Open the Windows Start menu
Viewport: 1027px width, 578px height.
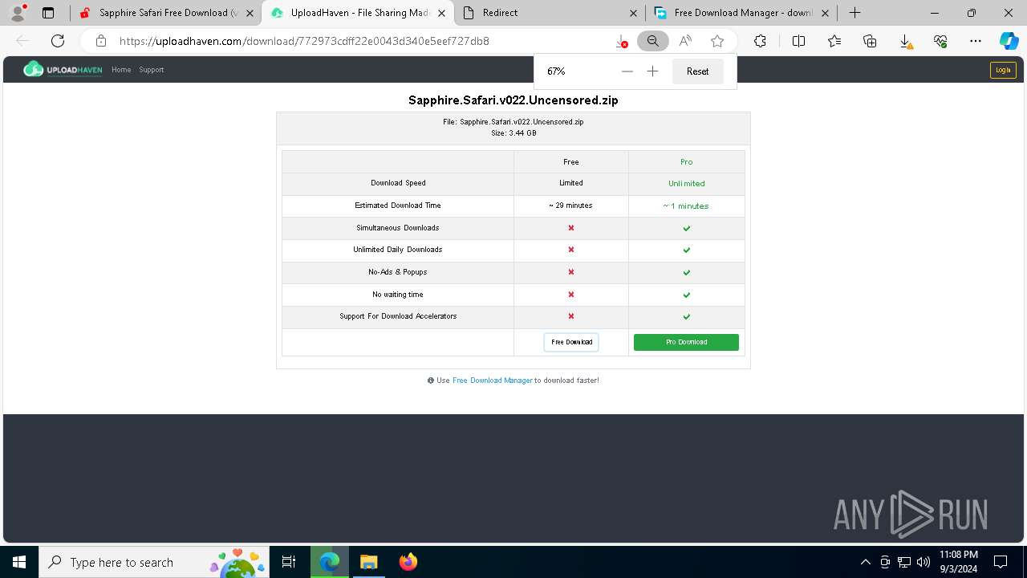click(x=19, y=562)
